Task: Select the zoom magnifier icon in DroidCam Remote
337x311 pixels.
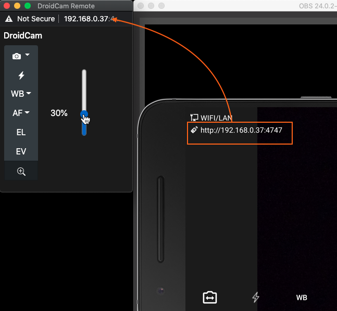Action: point(21,172)
